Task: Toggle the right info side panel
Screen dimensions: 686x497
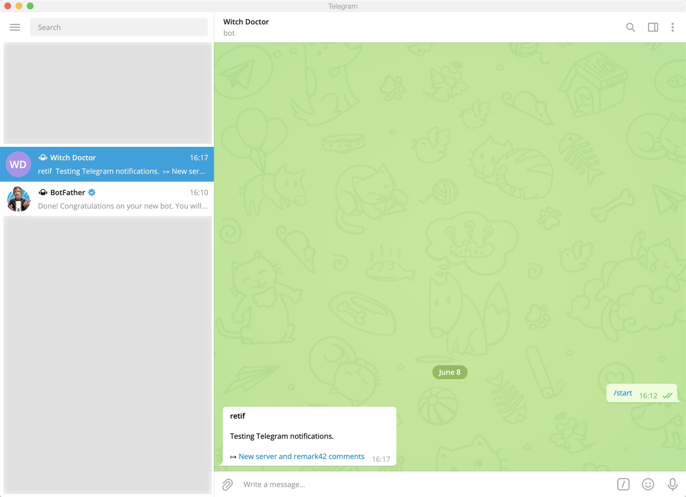Action: (x=653, y=27)
